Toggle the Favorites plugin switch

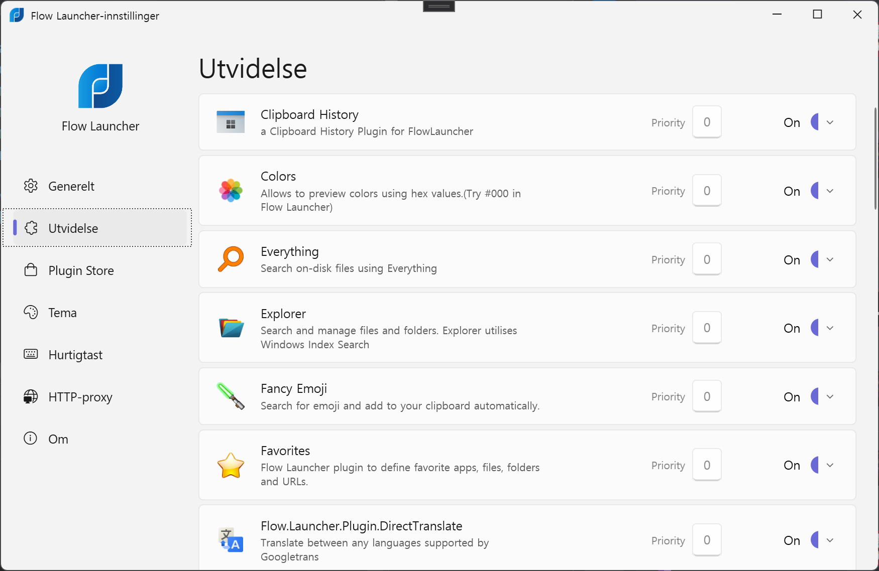815,465
